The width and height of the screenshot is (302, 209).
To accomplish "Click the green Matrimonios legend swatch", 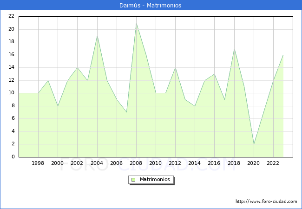I will pyautogui.click(x=133, y=180).
